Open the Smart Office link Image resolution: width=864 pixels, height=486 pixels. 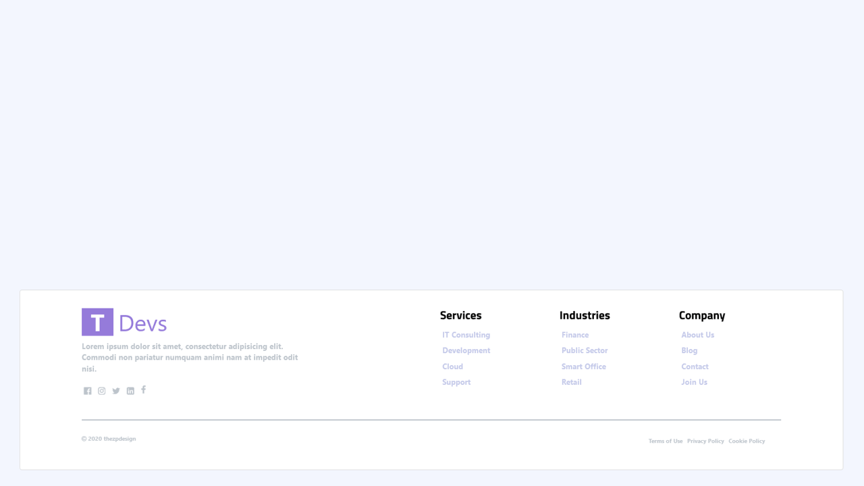(583, 367)
